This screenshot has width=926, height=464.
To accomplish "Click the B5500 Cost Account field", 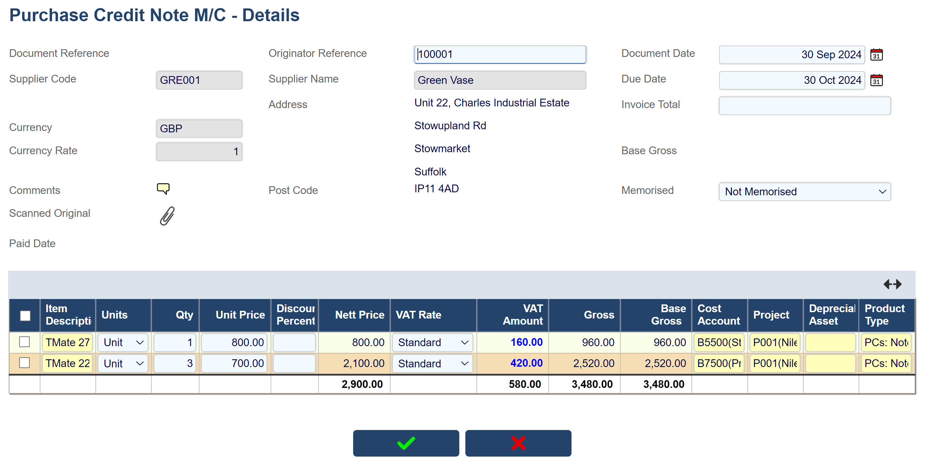I will (x=719, y=342).
